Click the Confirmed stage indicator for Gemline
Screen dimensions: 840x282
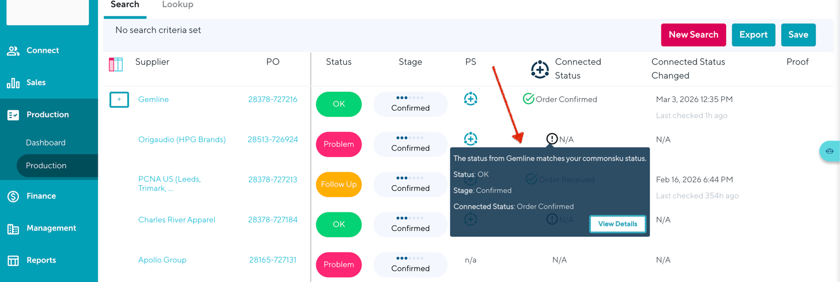pyautogui.click(x=410, y=104)
